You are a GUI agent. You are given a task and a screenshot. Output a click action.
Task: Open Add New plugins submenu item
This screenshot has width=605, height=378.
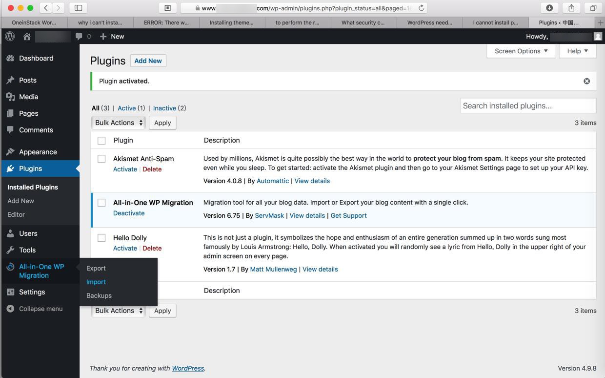point(20,201)
